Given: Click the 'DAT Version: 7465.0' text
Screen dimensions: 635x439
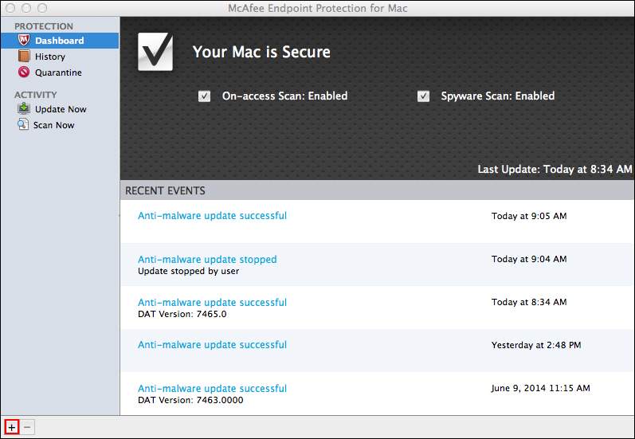Looking at the screenshot, I should [182, 314].
